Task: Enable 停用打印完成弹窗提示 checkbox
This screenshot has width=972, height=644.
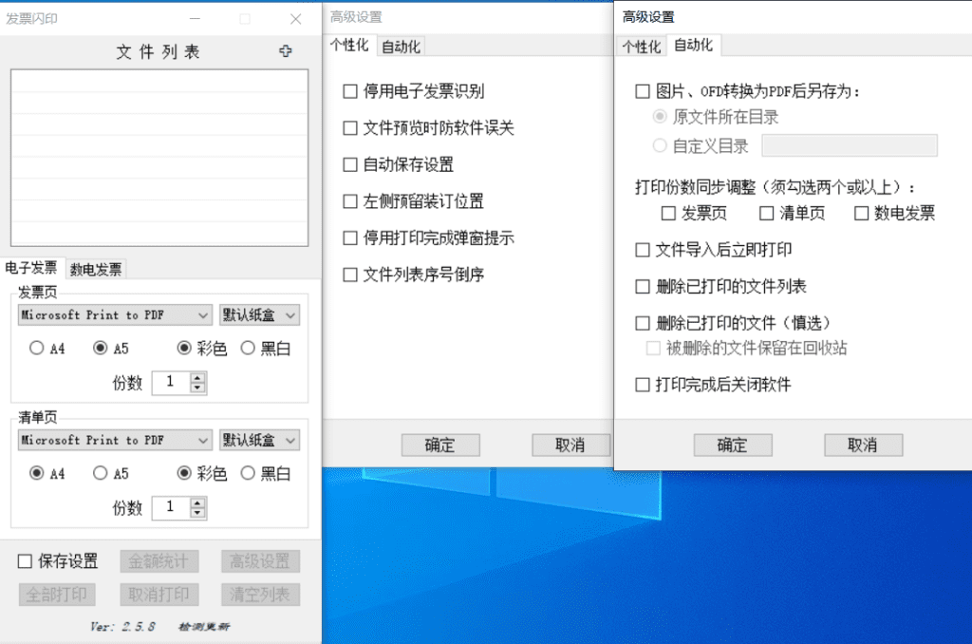Action: [350, 238]
